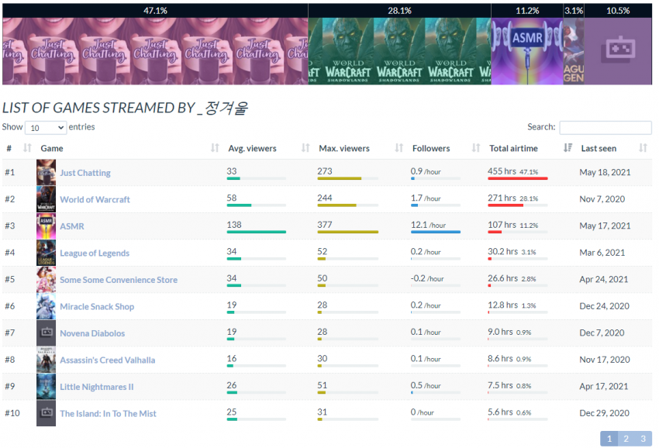Image resolution: width=659 pixels, height=448 pixels.
Task: Select the 'Apr 24, 2021' last seen cell
Action: click(603, 280)
